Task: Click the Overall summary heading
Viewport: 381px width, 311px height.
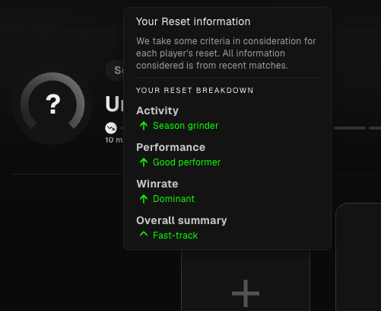Action: [x=182, y=220]
